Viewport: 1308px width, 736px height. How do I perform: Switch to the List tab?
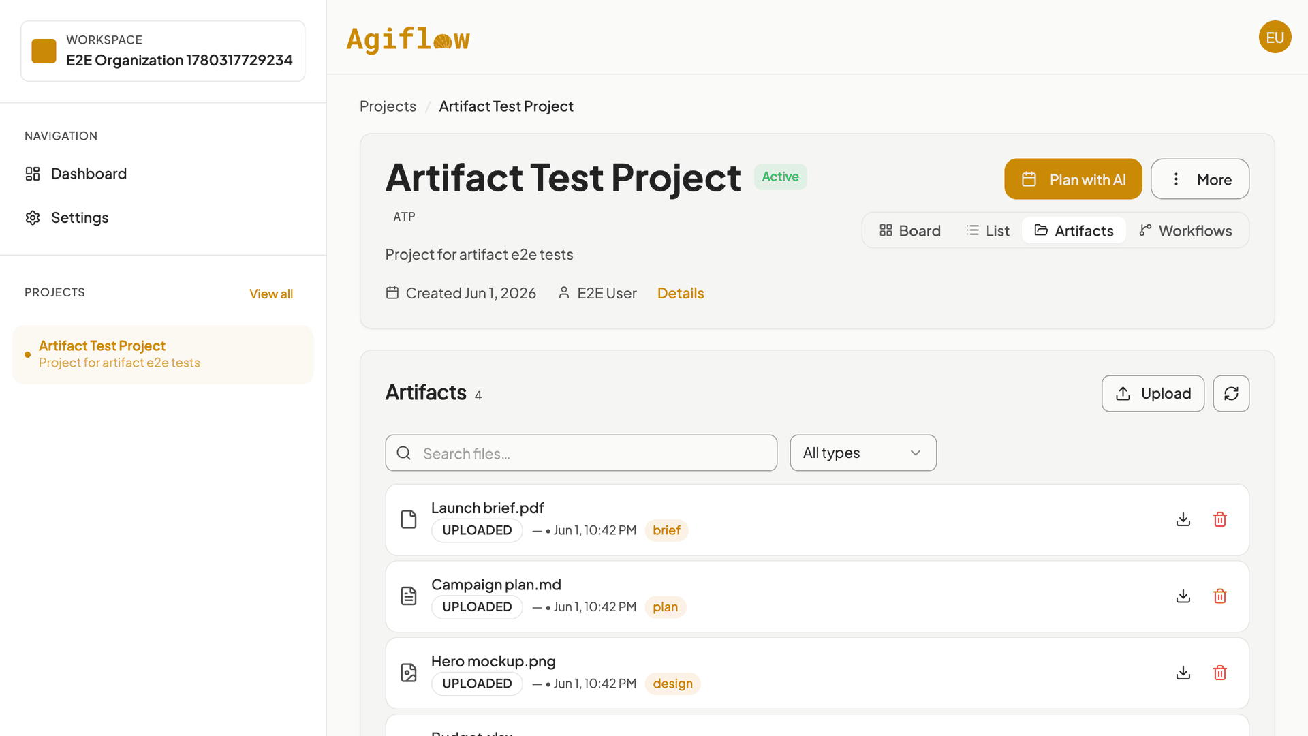pyautogui.click(x=988, y=230)
